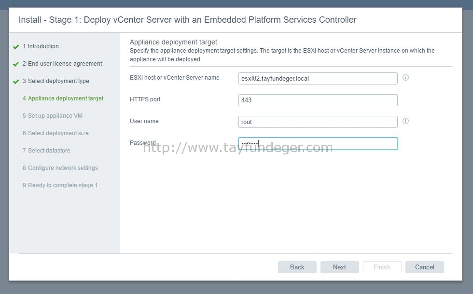Focus the HTTPS port field

click(x=318, y=100)
